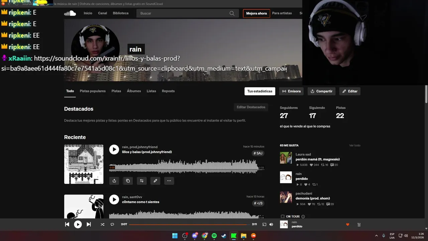Click the player bar progress timeline
Viewport: 428px width, 241px height.
point(189,224)
